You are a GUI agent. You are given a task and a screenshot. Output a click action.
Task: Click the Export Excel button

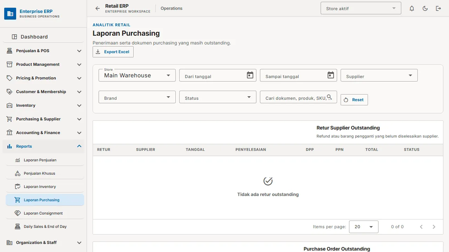point(113,52)
